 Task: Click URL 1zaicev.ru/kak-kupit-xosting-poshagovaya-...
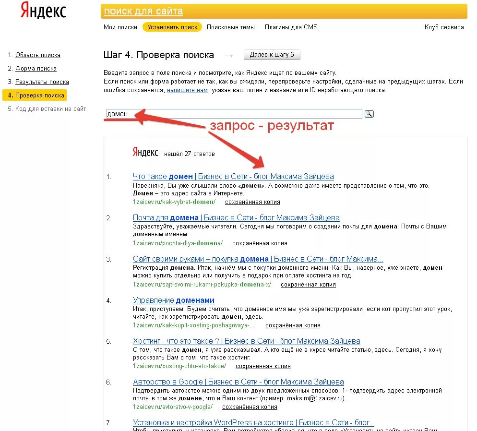tap(194, 325)
